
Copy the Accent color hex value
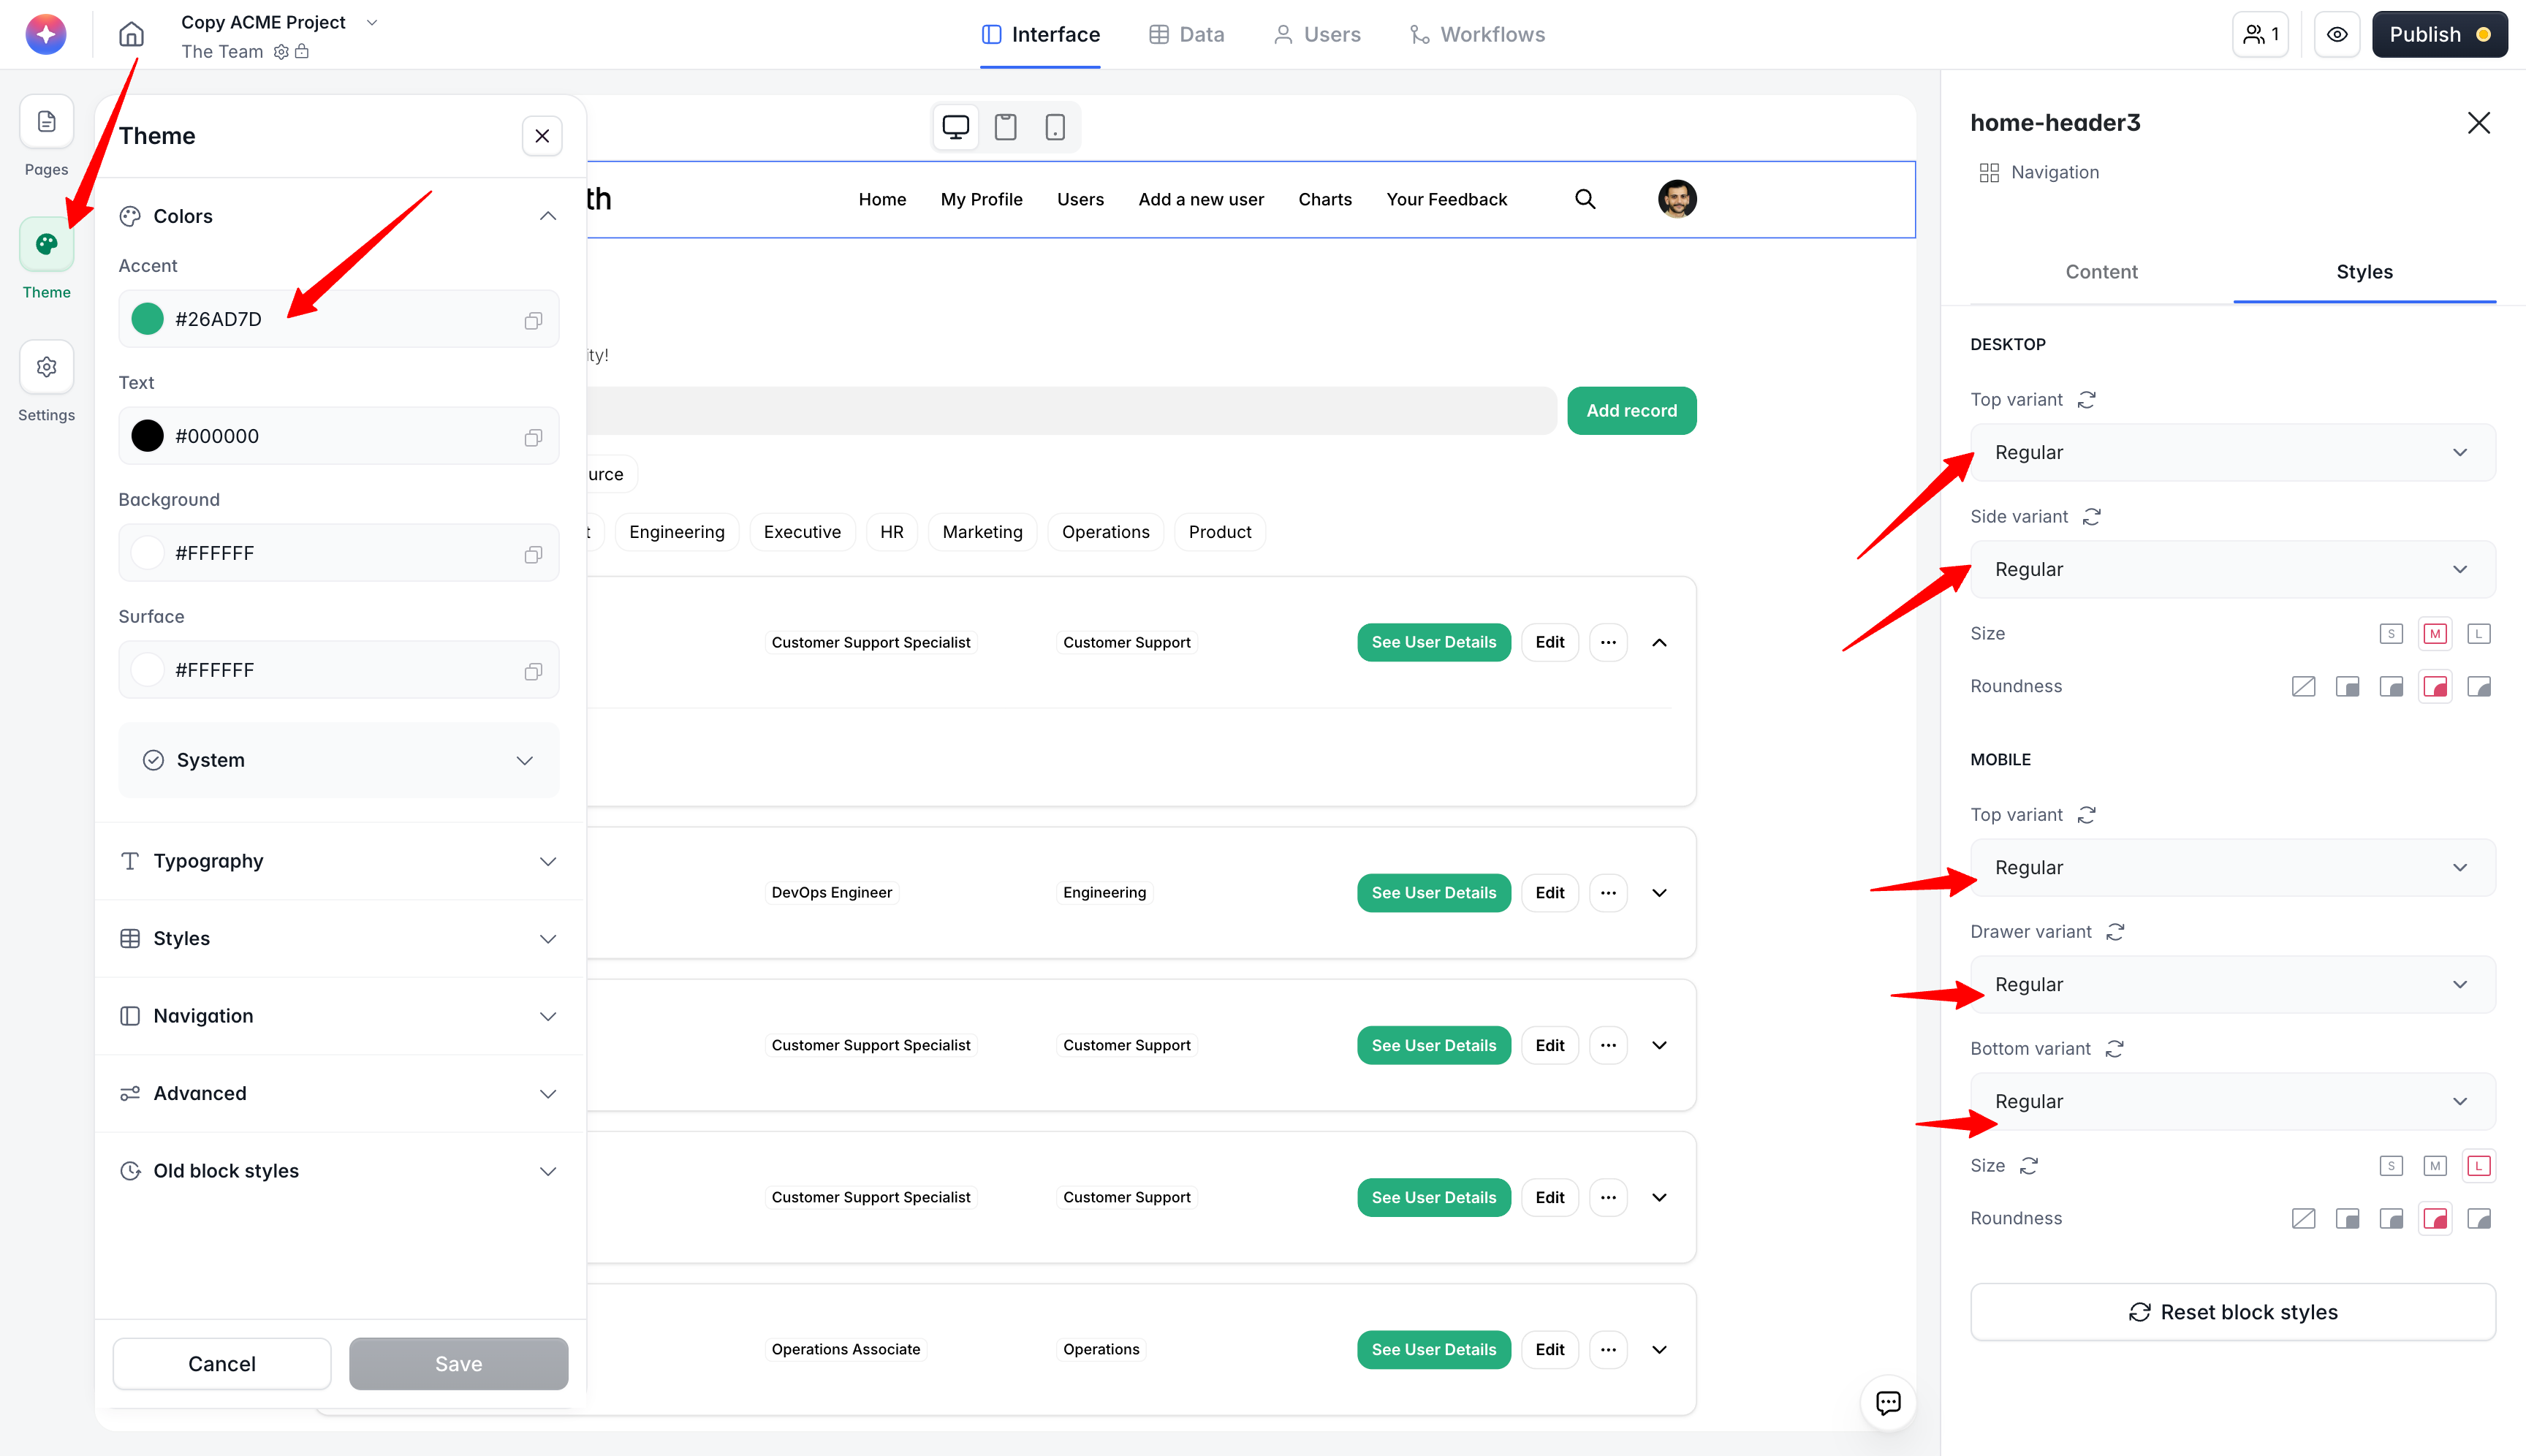[533, 320]
